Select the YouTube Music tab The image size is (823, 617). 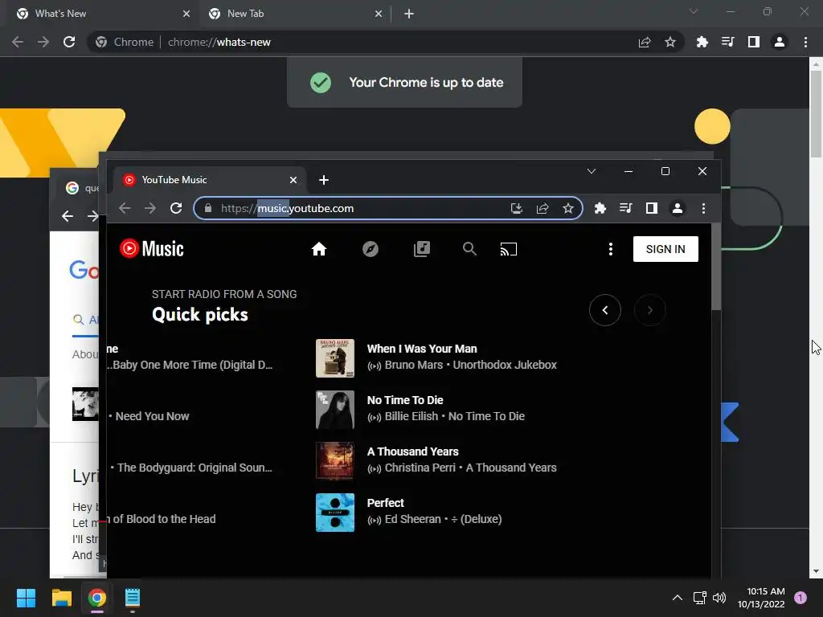[x=210, y=180]
